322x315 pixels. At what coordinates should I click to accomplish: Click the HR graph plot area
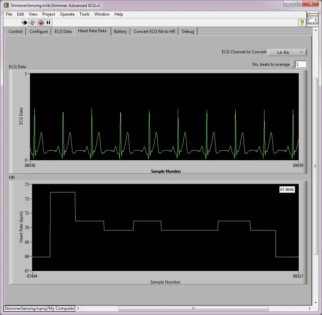(165, 227)
